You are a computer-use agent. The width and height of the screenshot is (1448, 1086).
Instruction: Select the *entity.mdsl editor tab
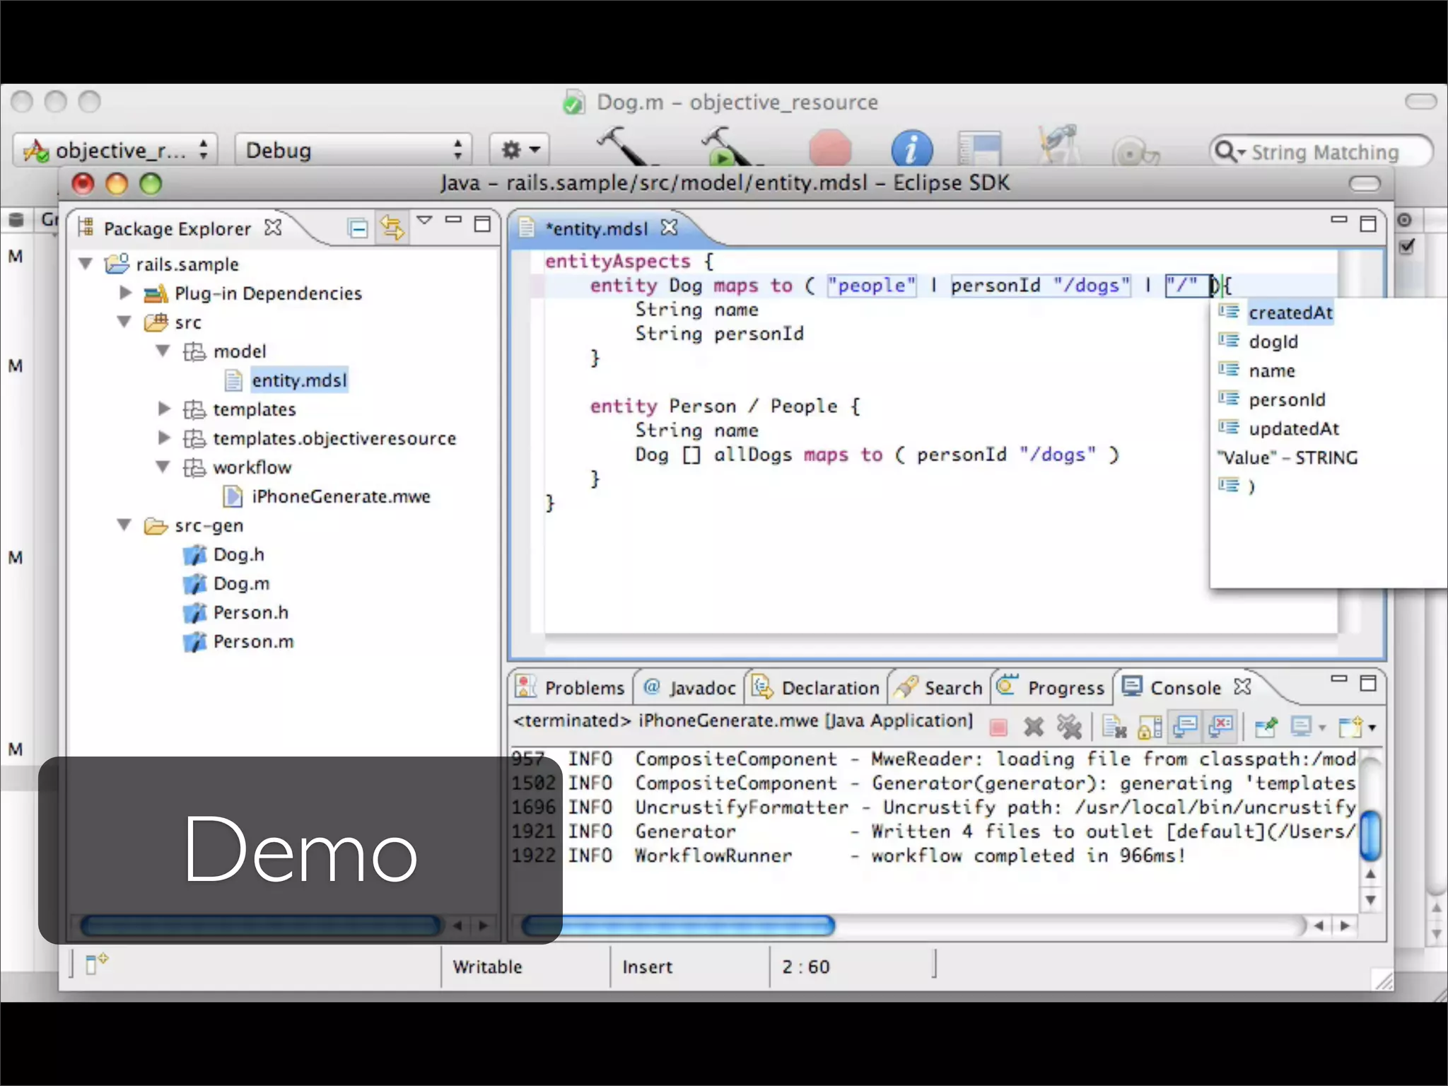[x=596, y=228]
